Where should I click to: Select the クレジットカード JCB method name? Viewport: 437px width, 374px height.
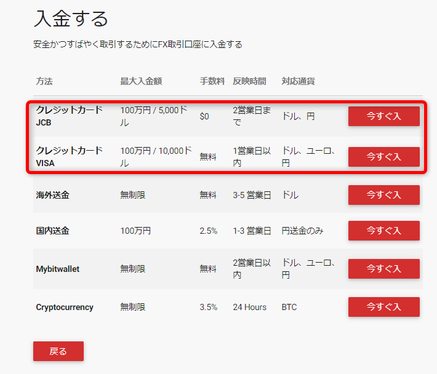(x=69, y=116)
